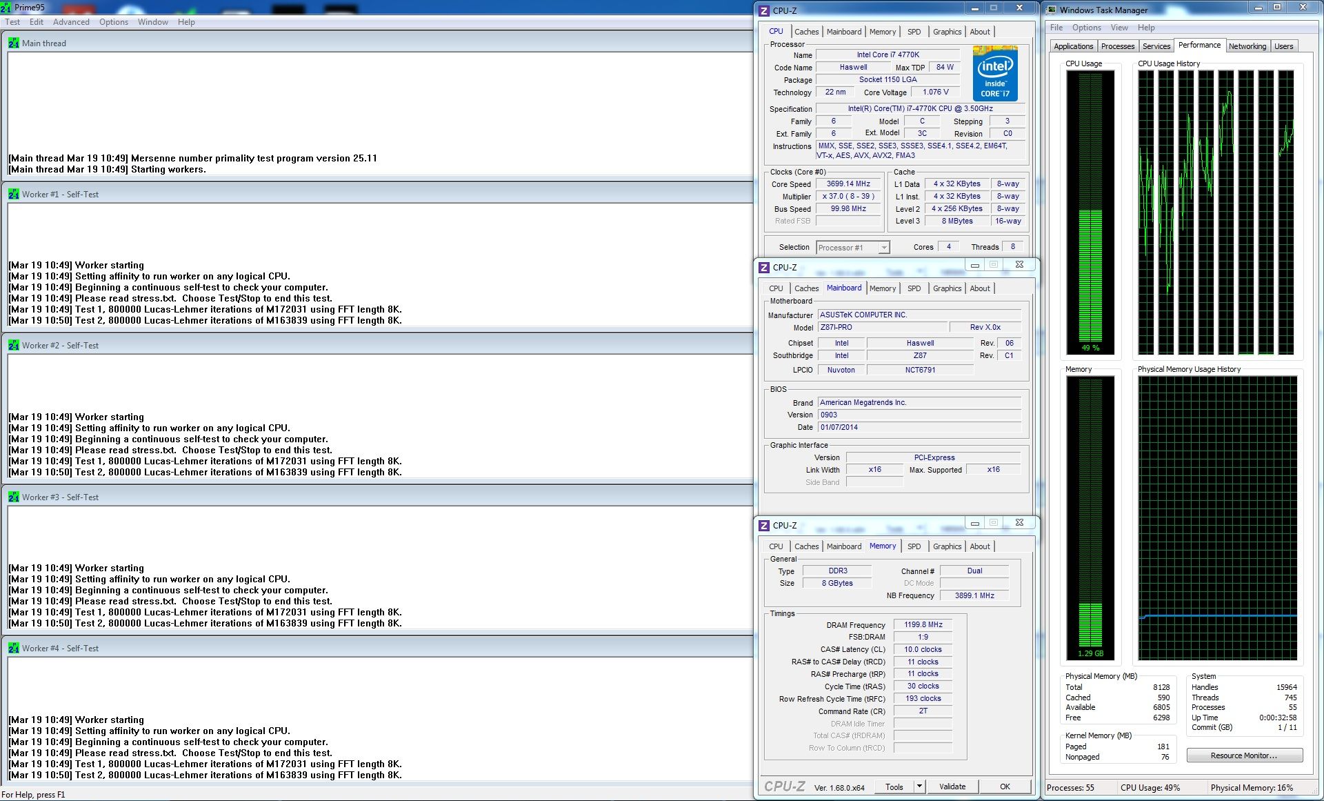Click the Worker #2 Self-Test window icon
The image size is (1324, 801).
pyautogui.click(x=14, y=346)
